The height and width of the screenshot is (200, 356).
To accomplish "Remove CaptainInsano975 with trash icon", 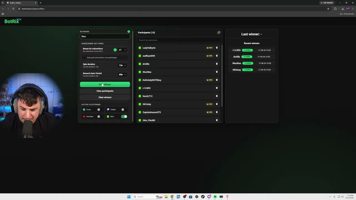I will [217, 112].
